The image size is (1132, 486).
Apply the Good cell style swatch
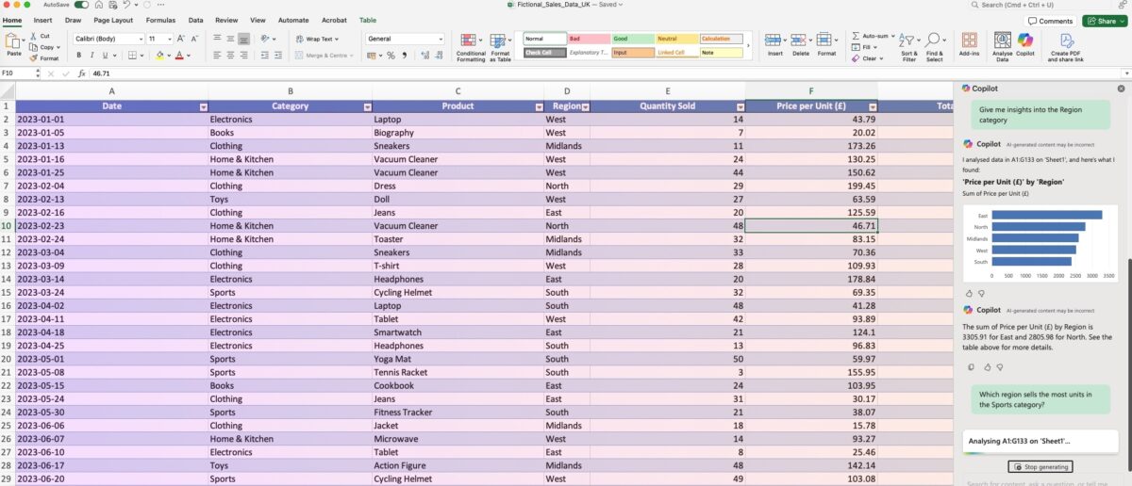pyautogui.click(x=632, y=39)
